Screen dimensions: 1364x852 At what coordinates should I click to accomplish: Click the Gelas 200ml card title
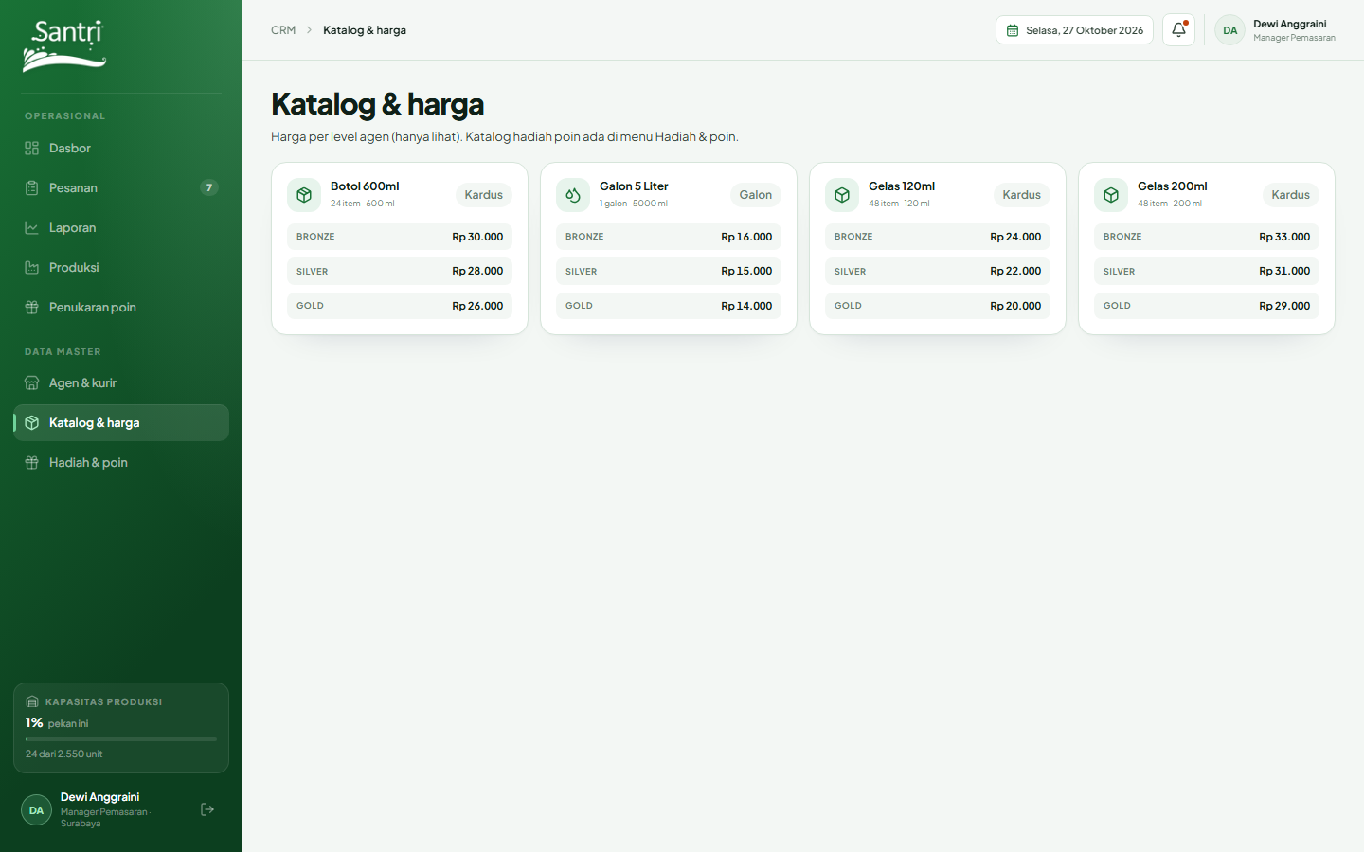(x=1173, y=186)
